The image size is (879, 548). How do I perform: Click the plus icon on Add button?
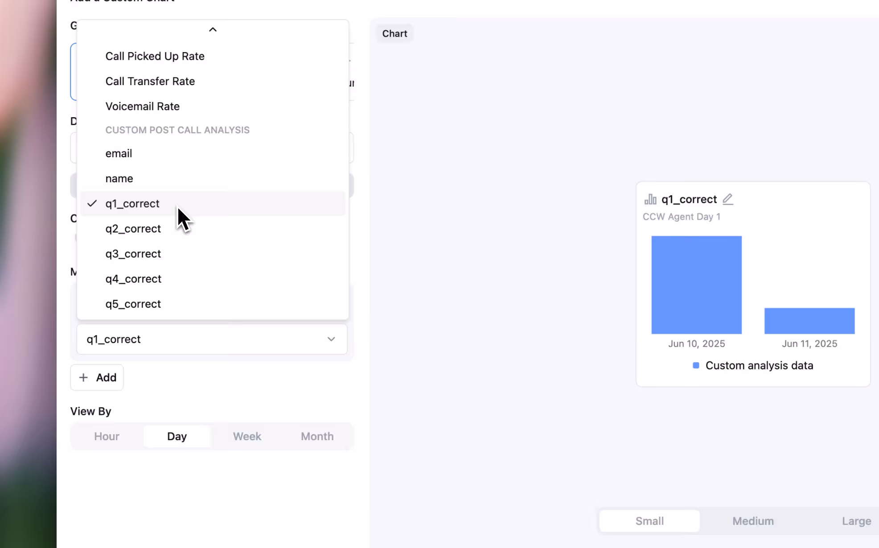tap(83, 377)
